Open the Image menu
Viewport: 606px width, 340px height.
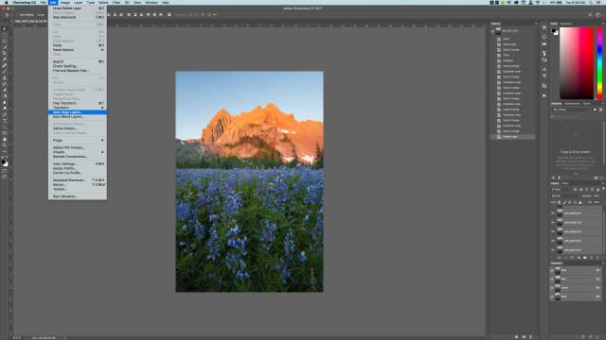click(65, 2)
